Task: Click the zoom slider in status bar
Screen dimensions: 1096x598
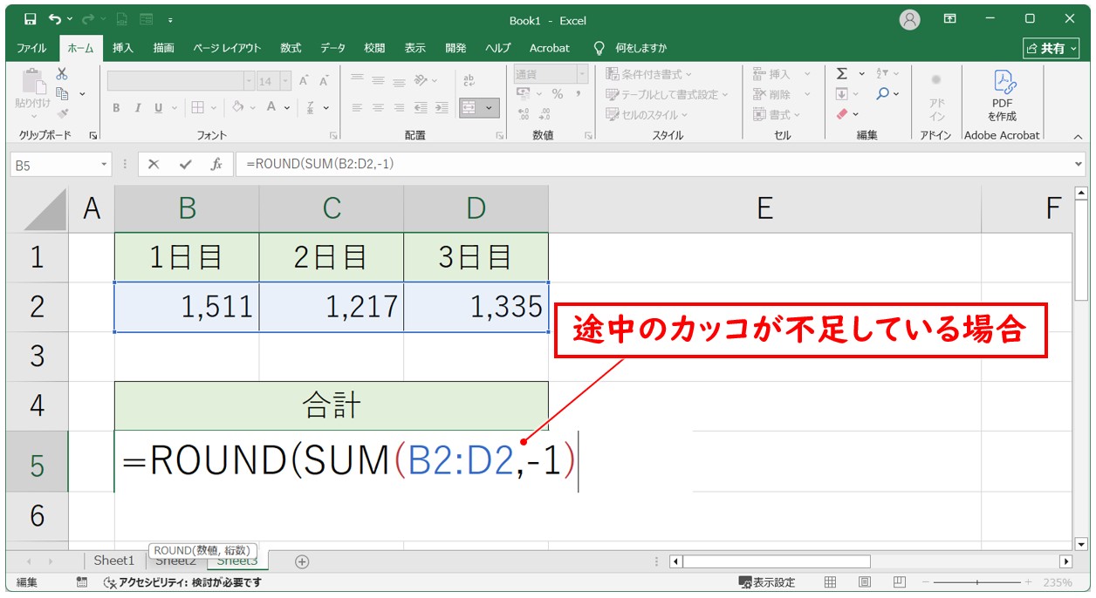Action: [976, 582]
